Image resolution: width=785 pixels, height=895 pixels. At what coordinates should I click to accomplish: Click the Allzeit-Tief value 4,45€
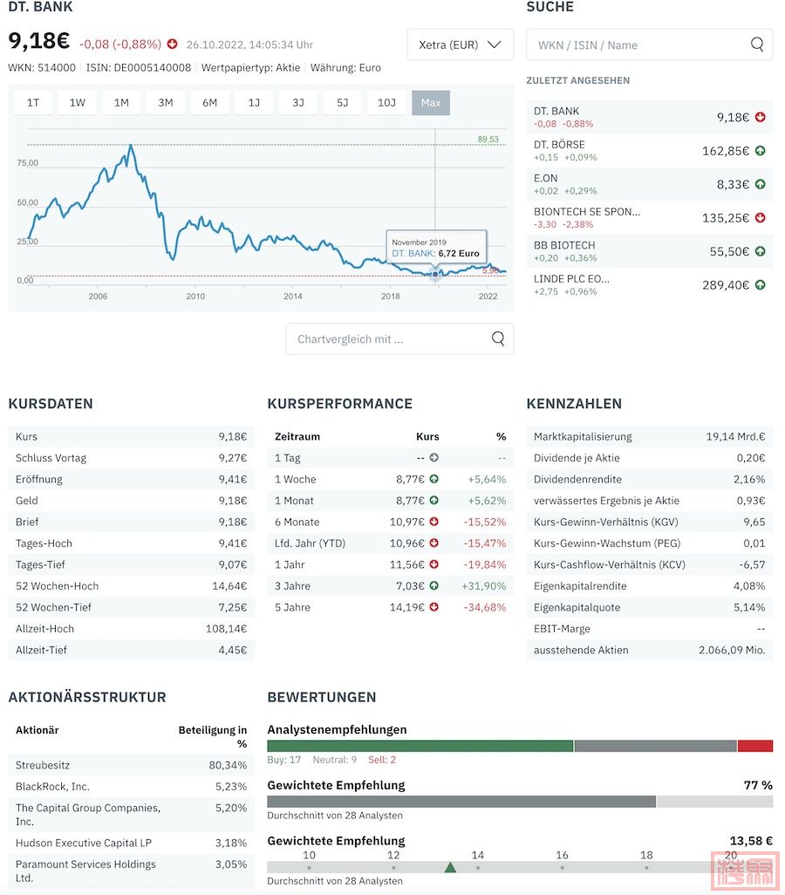point(232,650)
